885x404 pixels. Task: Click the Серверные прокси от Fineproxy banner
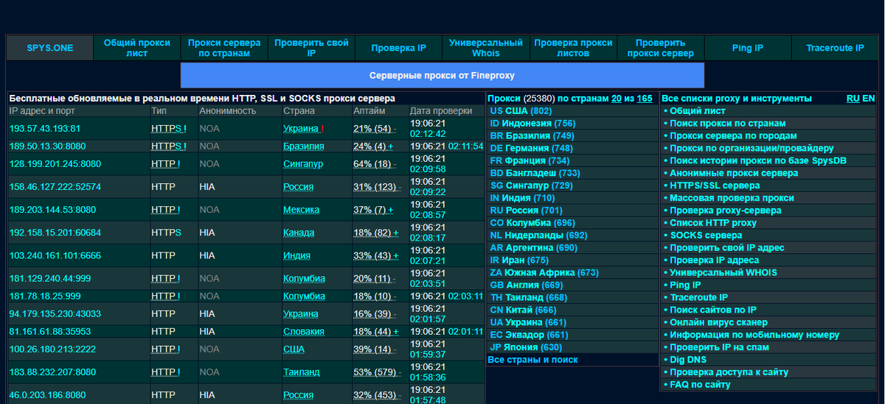click(x=442, y=75)
